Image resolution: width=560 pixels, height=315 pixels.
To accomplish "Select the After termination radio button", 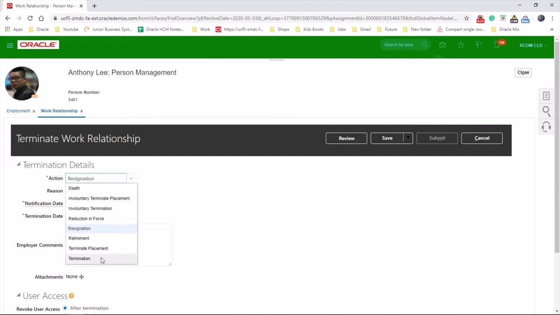I will [x=65, y=308].
